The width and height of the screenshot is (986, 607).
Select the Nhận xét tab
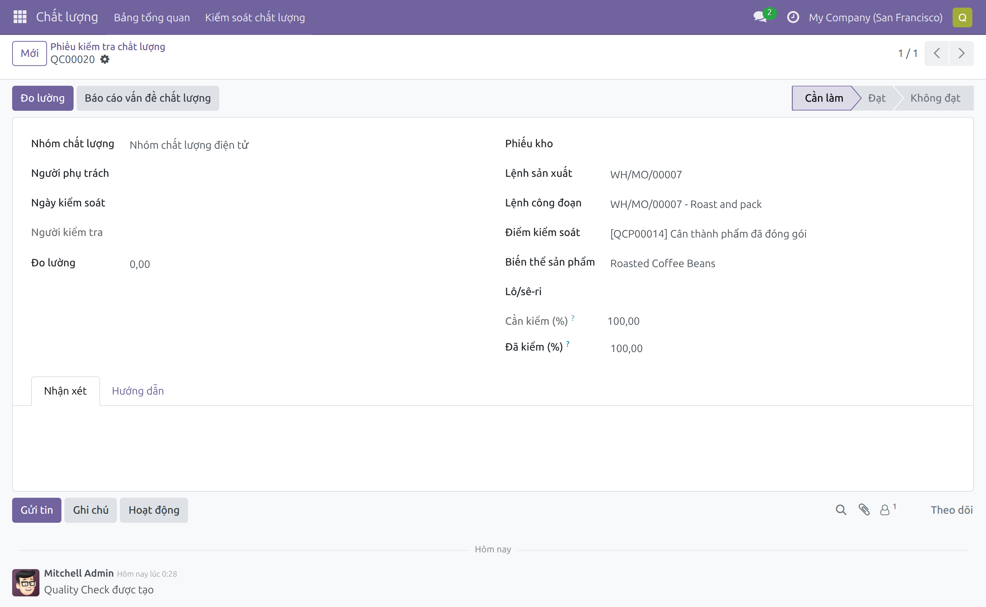click(x=65, y=391)
